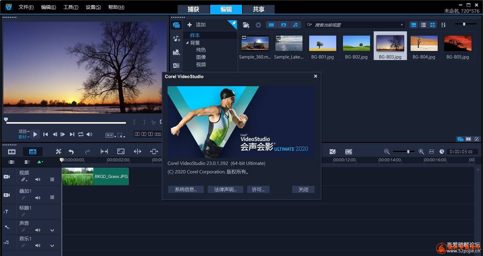Click the preview volume speaker icon

point(89,134)
